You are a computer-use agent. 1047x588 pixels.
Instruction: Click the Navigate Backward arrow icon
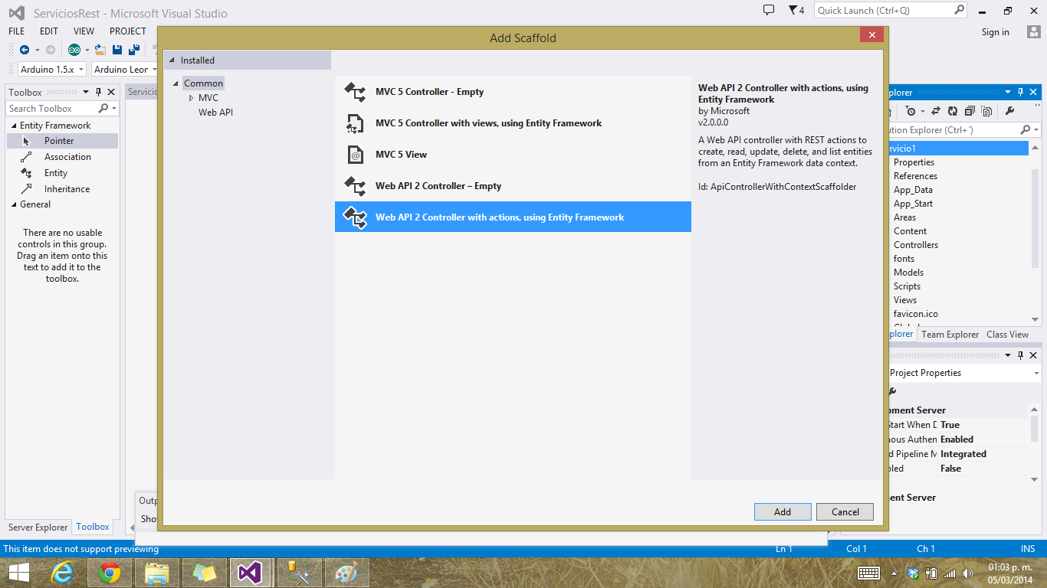pos(25,50)
